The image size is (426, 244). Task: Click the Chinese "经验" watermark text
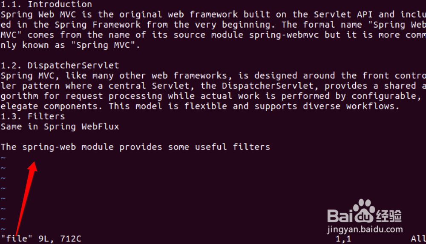389,215
